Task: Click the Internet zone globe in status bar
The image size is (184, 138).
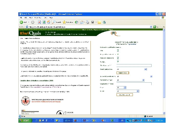Action: [145, 116]
